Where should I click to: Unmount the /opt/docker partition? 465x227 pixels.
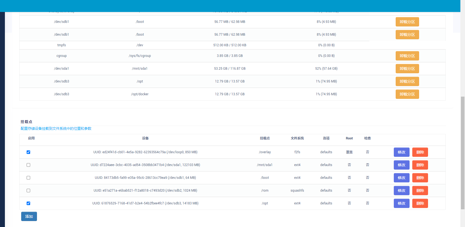(407, 94)
